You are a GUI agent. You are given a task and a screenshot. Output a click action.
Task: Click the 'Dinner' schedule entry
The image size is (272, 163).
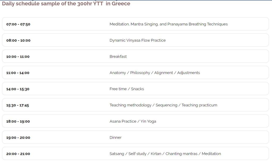click(x=115, y=137)
